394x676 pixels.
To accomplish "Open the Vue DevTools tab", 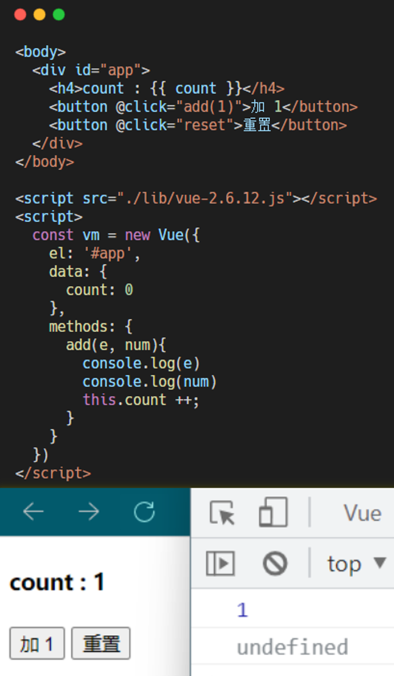I will pos(363,513).
